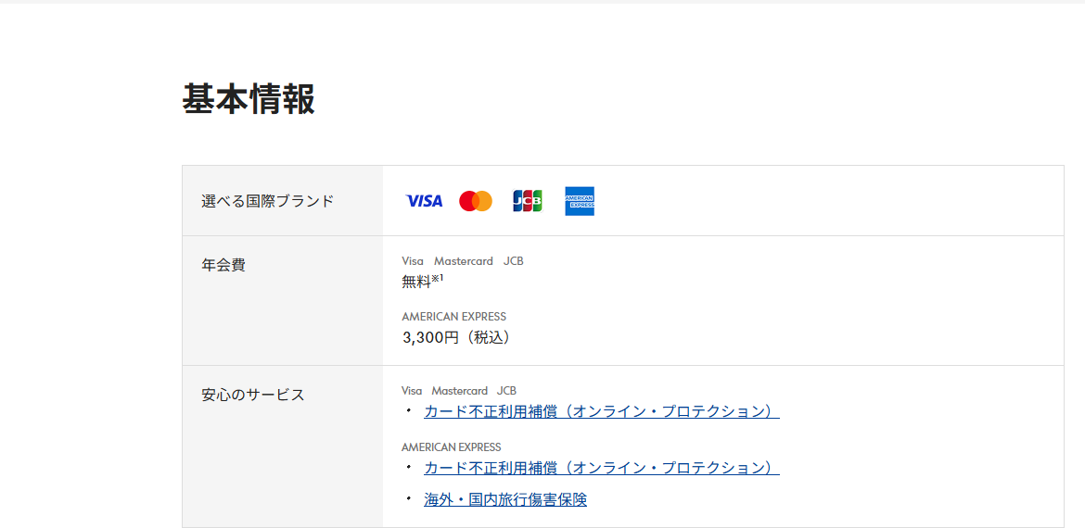1085x528 pixels.
Task: Open the 海外・国内旅行傷害保険 link
Action: 505,499
